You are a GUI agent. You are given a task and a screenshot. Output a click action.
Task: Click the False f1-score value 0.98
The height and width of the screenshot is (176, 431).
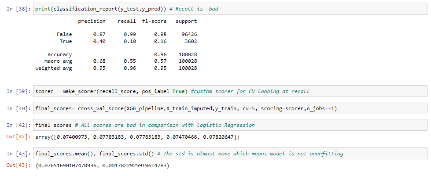[x=160, y=35]
